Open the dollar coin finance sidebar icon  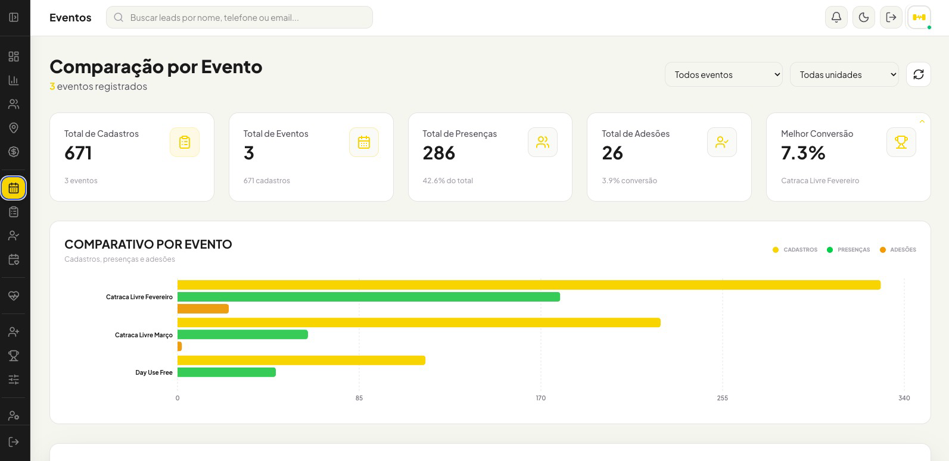coord(14,152)
